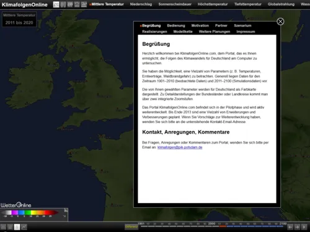Click the first view-mode icon in the bottom-left toolbar
The width and height of the screenshot is (310, 232).
tap(3, 227)
